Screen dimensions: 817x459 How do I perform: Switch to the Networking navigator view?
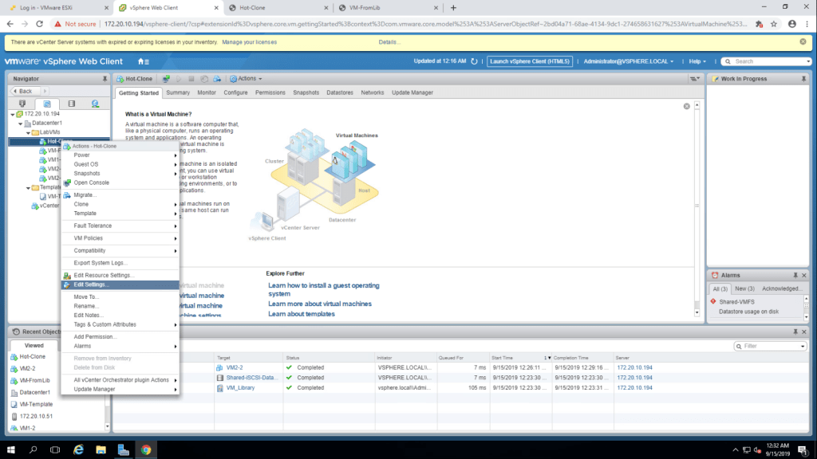[x=95, y=104]
